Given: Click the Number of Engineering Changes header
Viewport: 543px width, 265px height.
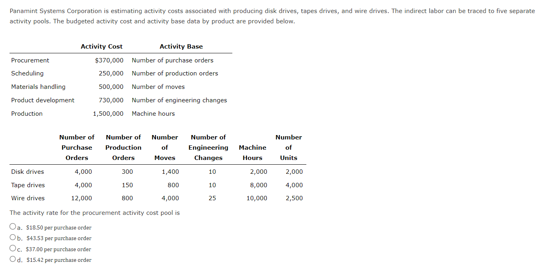Looking at the screenshot, I should pyautogui.click(x=208, y=147).
